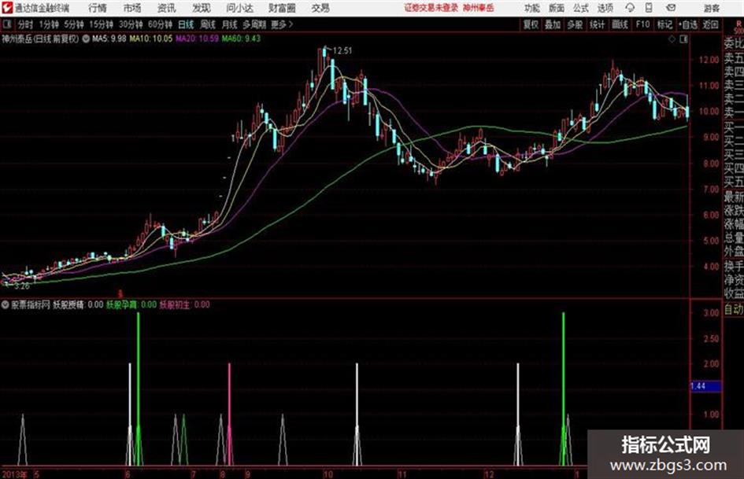Switch to 30分钟 period
Screen dimensions: 744x479
(x=131, y=24)
